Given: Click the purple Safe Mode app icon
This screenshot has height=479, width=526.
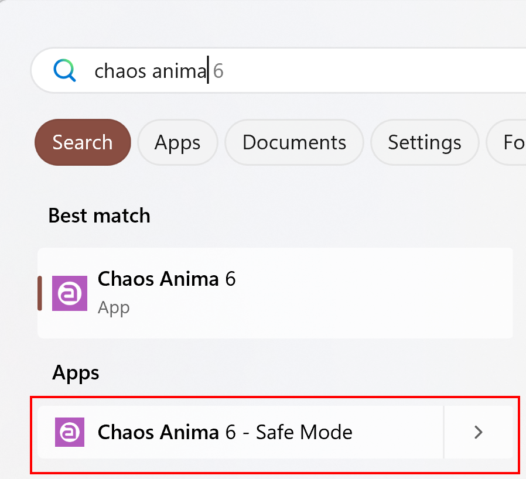Looking at the screenshot, I should point(70,432).
